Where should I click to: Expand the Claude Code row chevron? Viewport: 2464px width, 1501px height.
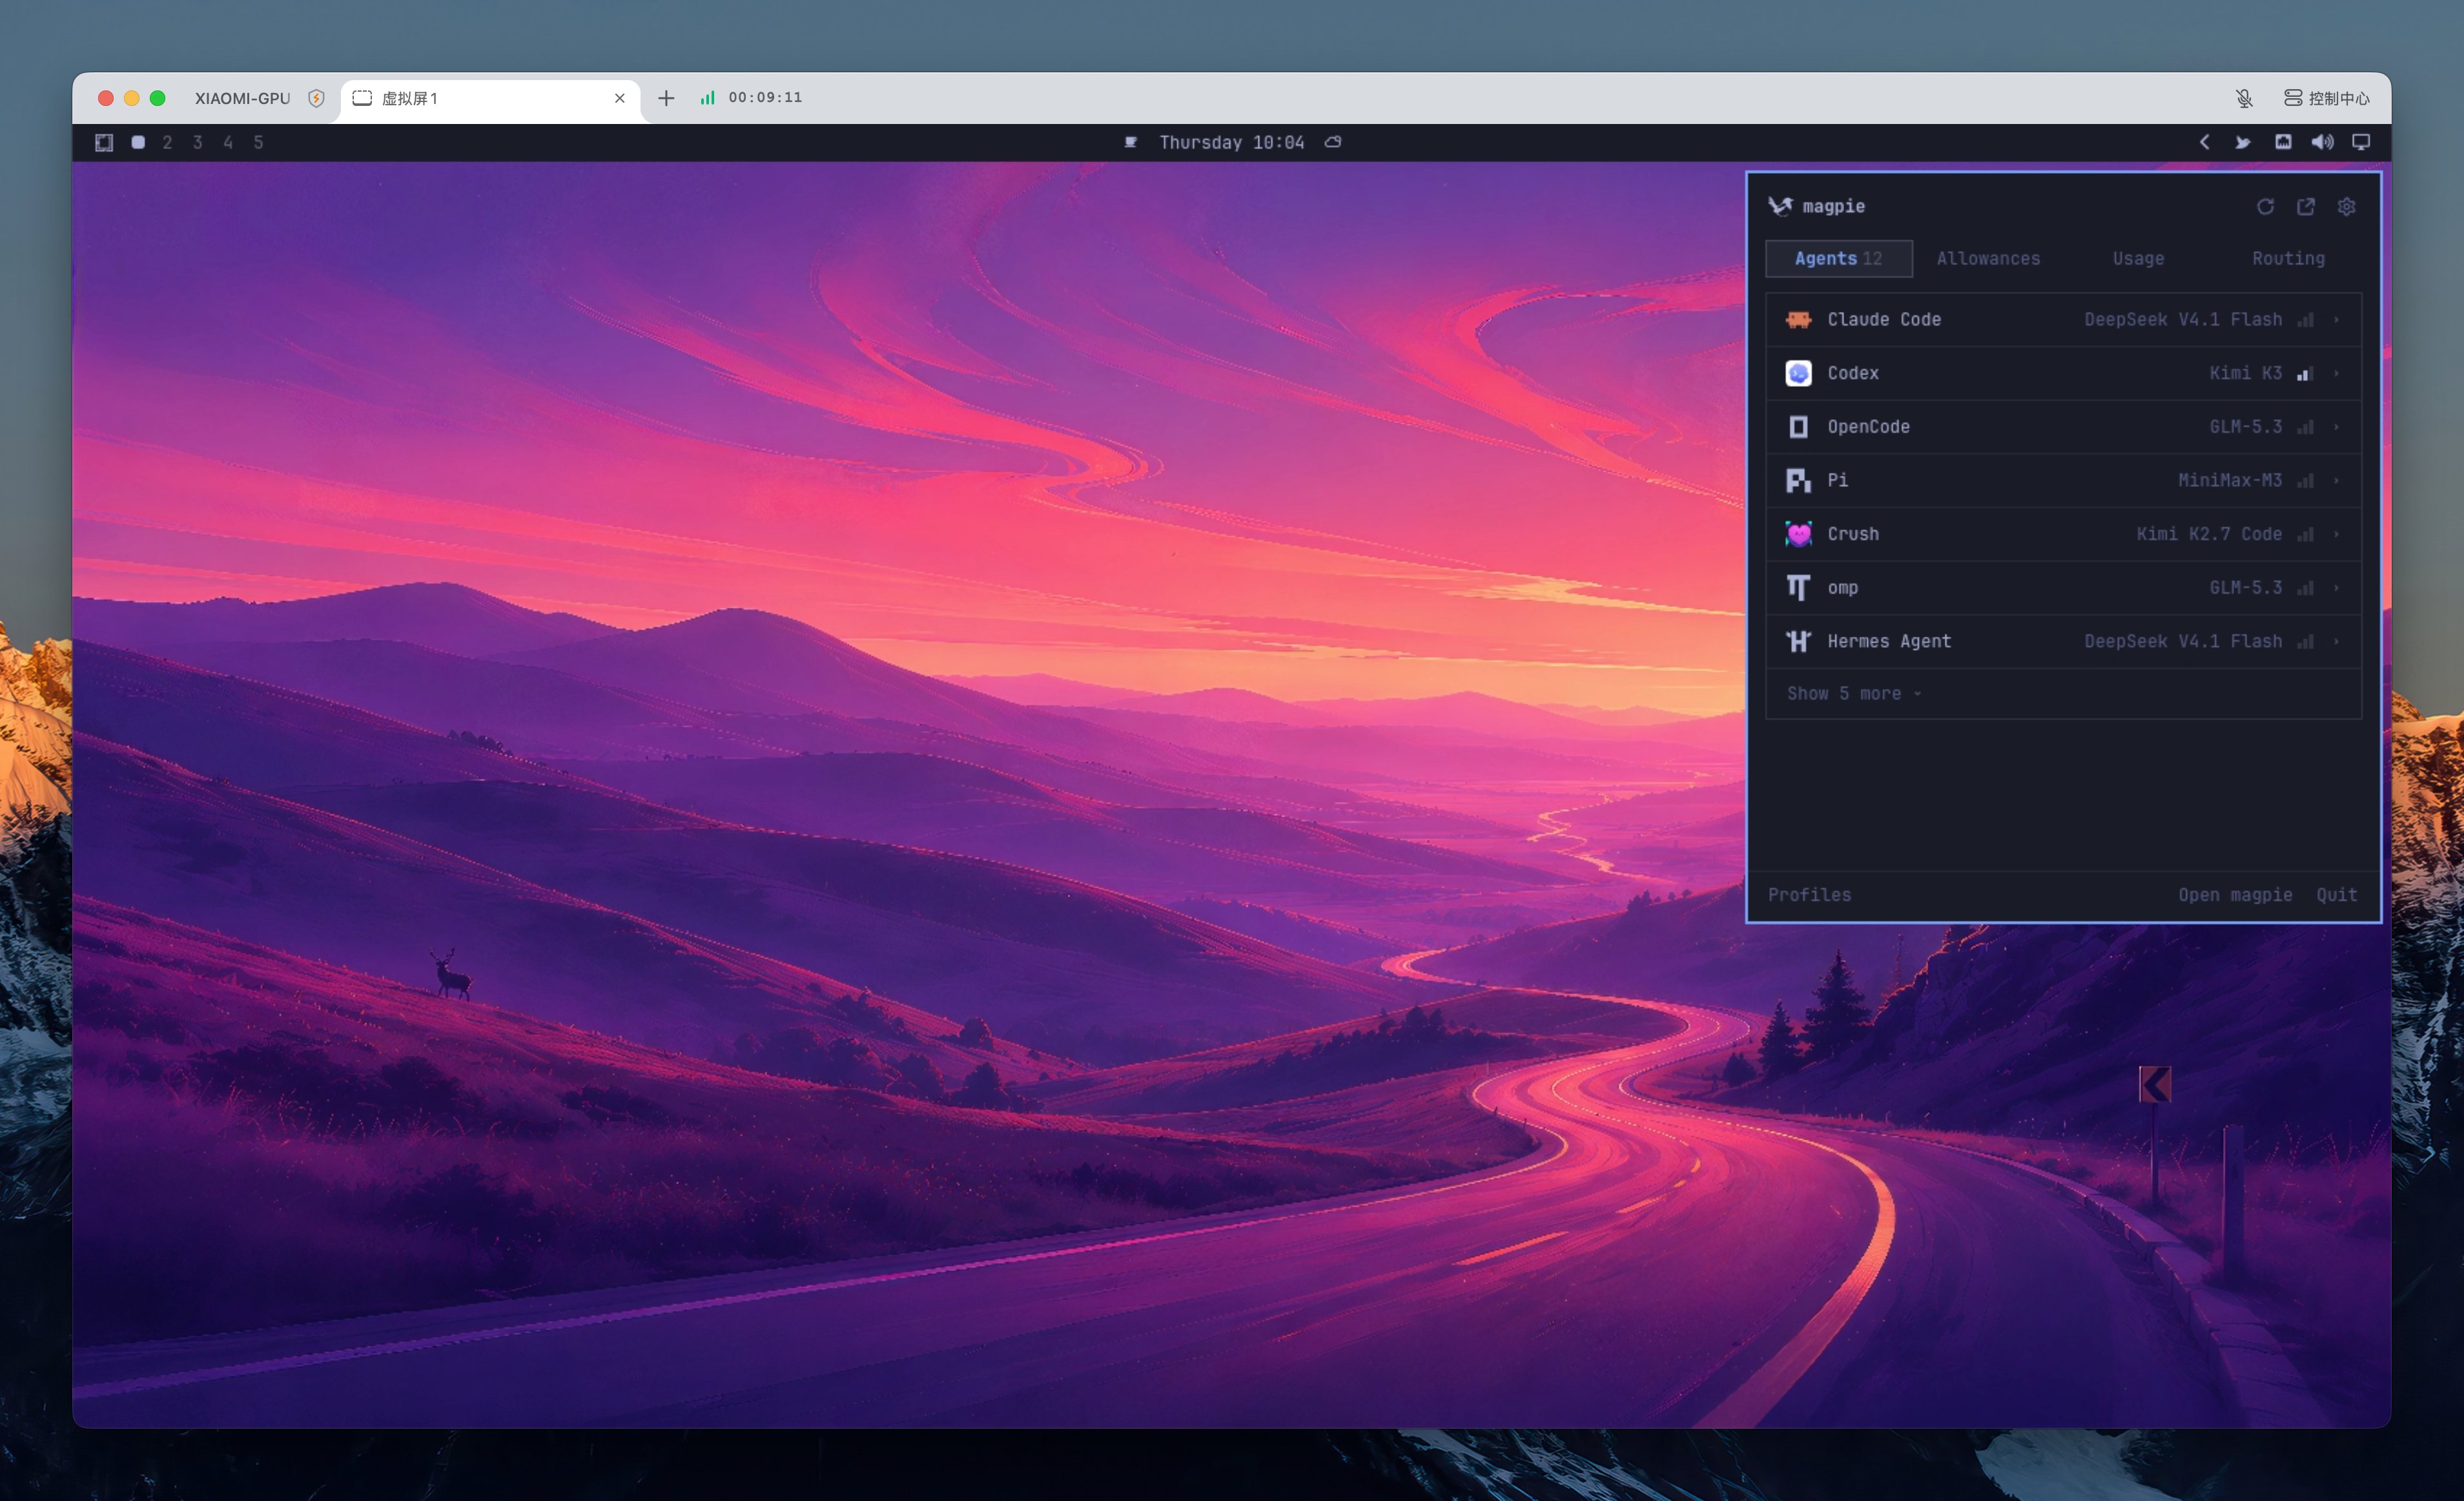[2337, 320]
